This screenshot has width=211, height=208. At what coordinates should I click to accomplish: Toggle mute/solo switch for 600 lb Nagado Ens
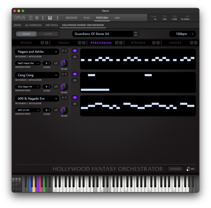[64, 97]
